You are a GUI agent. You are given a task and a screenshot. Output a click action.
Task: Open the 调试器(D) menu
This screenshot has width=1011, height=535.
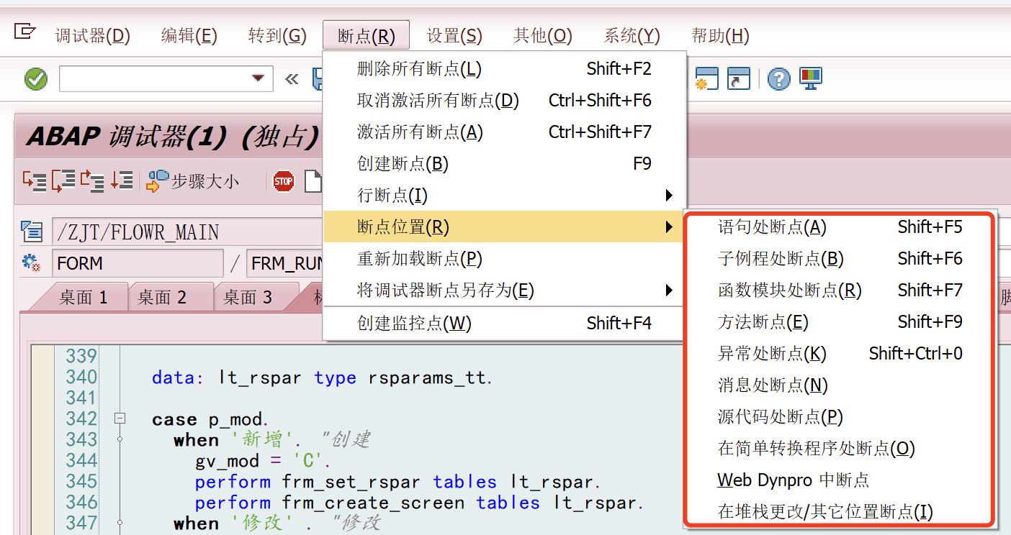93,36
